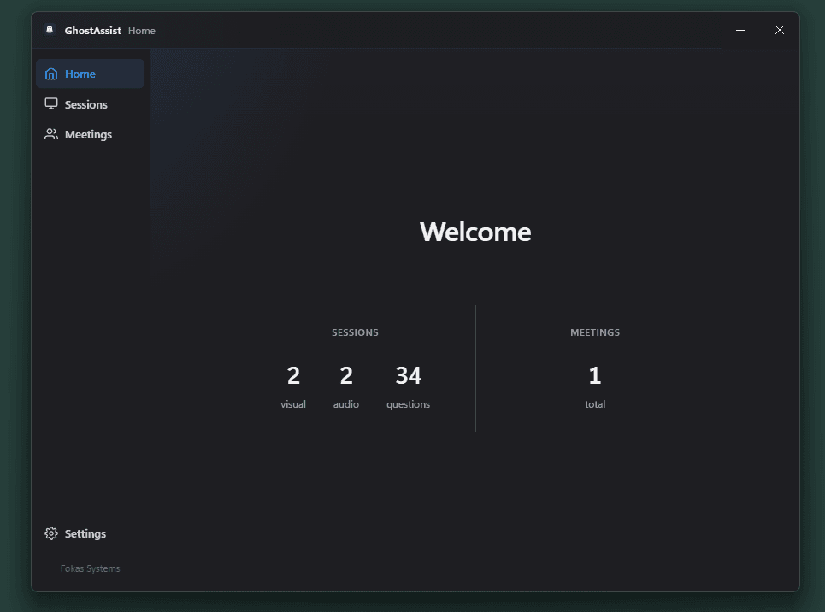Click the Welcome heading

[475, 232]
